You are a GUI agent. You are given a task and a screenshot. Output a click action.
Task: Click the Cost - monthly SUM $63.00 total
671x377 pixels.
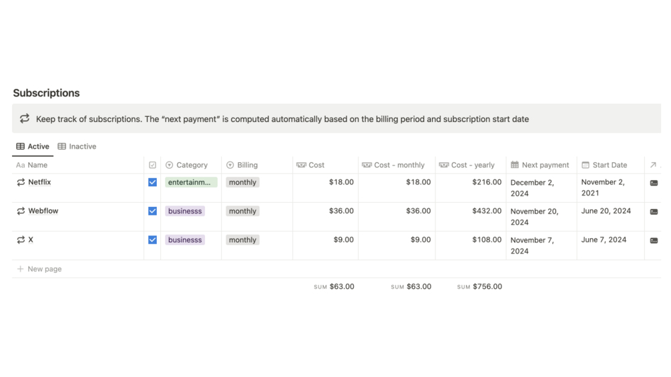point(411,286)
